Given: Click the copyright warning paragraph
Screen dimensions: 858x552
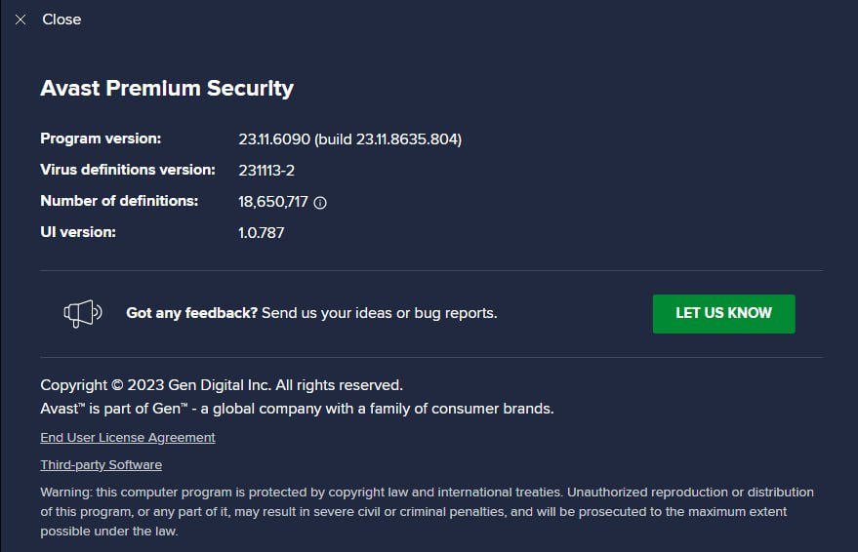Looking at the screenshot, I should click(427, 512).
